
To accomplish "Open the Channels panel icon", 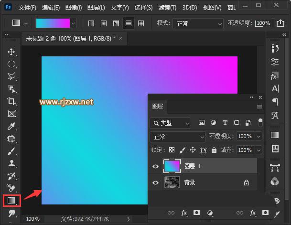I will [274, 181].
